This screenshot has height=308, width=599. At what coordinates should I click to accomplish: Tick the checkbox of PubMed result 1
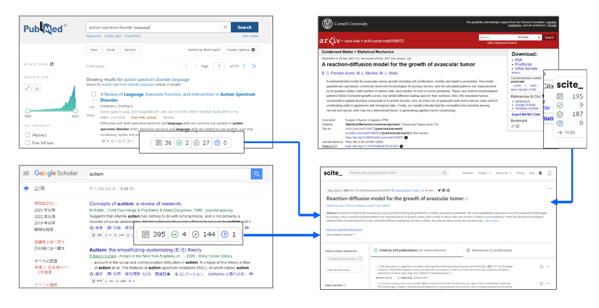[94, 94]
